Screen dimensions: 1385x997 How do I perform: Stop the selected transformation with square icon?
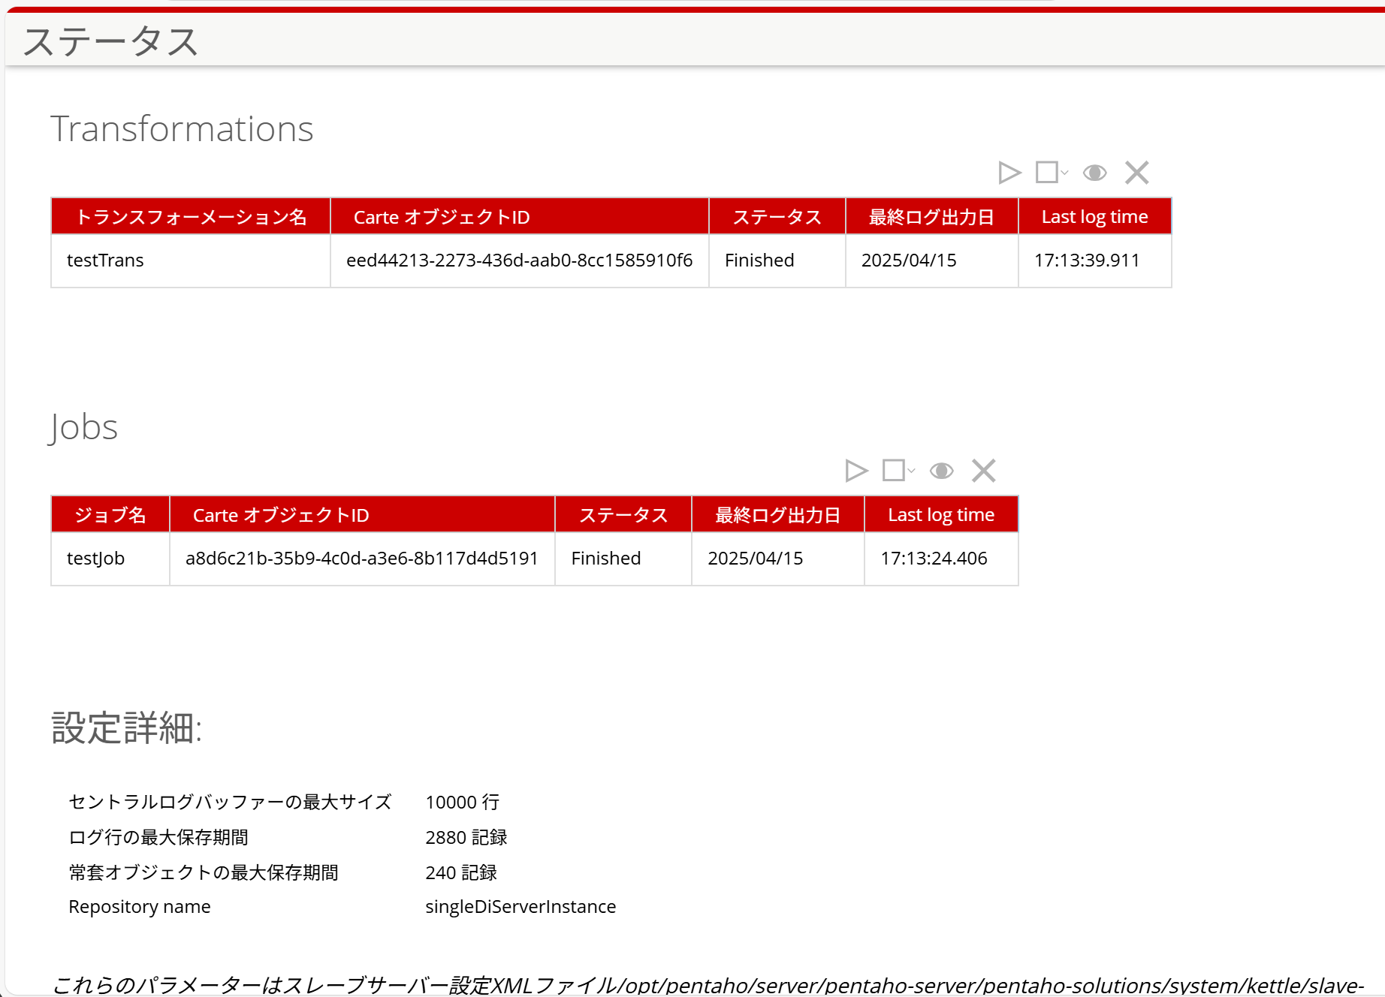(1046, 172)
